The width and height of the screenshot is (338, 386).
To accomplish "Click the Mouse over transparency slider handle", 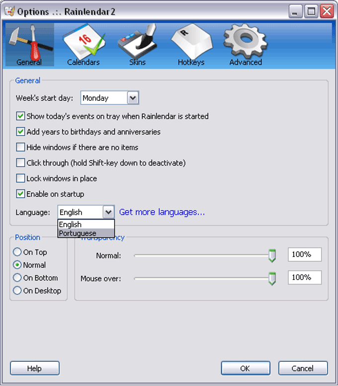I will point(272,279).
